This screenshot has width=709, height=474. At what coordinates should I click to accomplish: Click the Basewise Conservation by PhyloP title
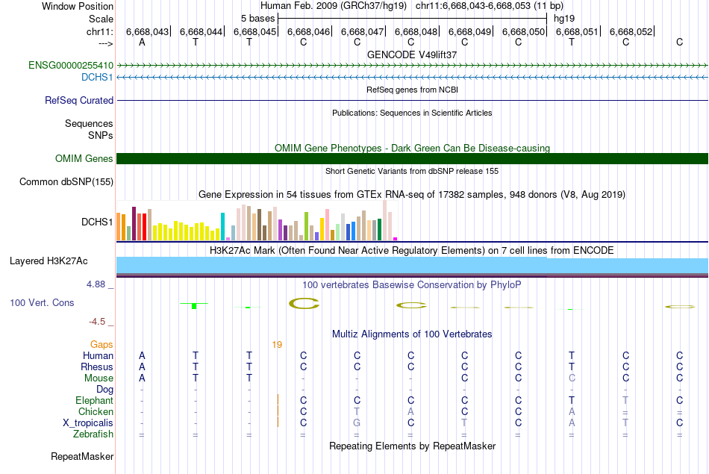point(412,285)
